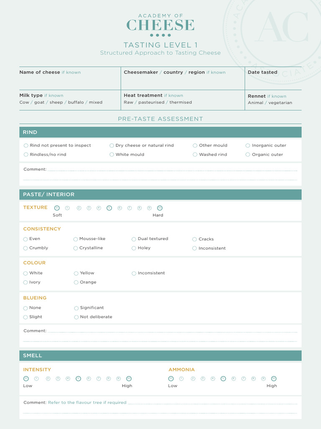Click the 'Name of cheese' entry field
The width and height of the screenshot is (321, 429).
pyautogui.click(x=70, y=78)
